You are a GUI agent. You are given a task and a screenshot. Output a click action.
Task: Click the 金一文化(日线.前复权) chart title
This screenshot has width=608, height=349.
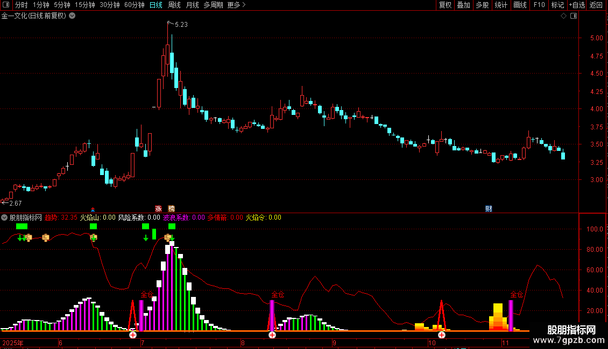pos(34,16)
